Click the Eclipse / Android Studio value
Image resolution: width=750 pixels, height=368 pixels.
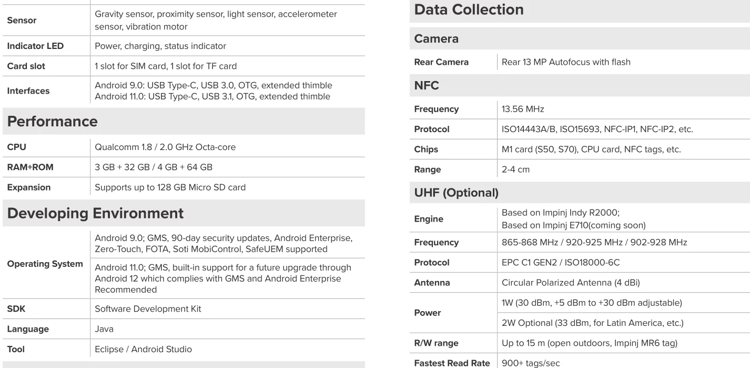(x=143, y=349)
